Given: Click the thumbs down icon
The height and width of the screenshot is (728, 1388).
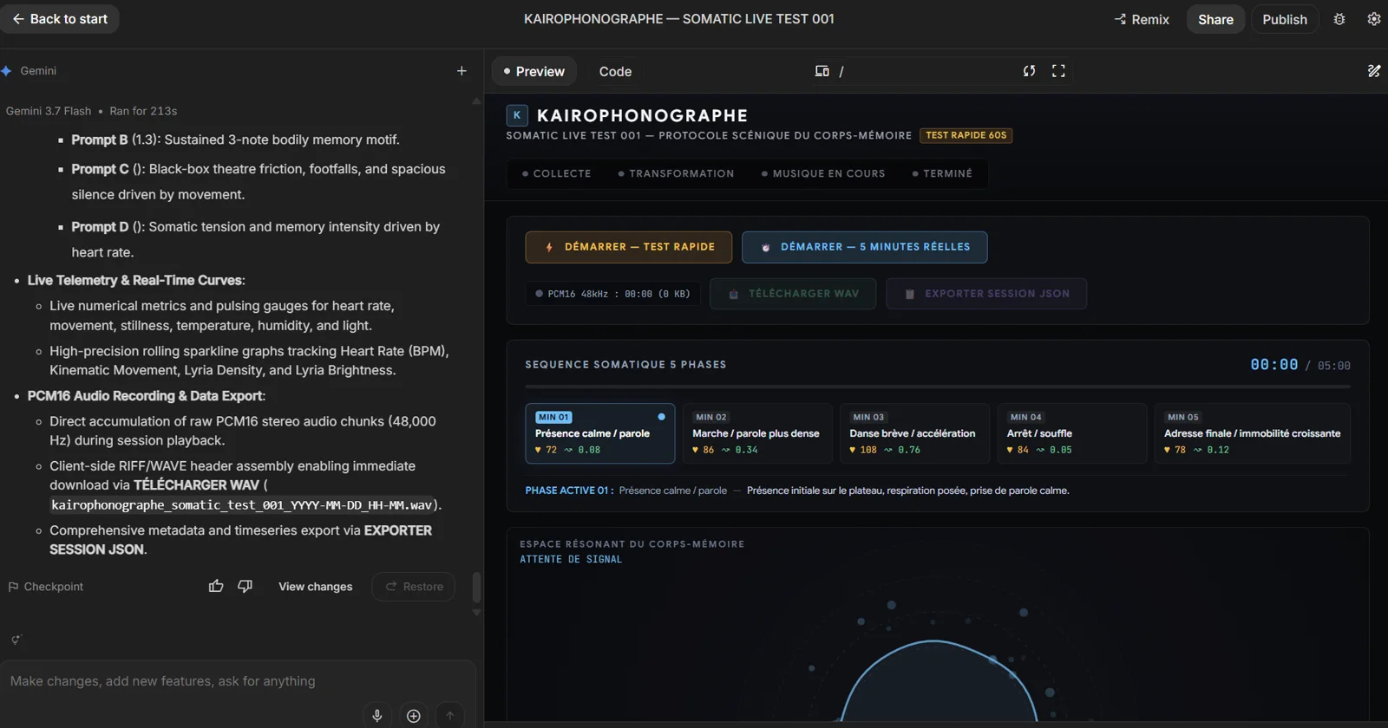Looking at the screenshot, I should [246, 587].
